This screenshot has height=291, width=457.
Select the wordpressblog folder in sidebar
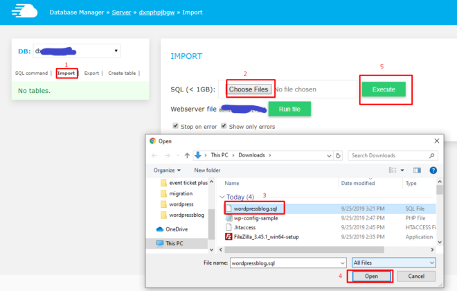182,215
